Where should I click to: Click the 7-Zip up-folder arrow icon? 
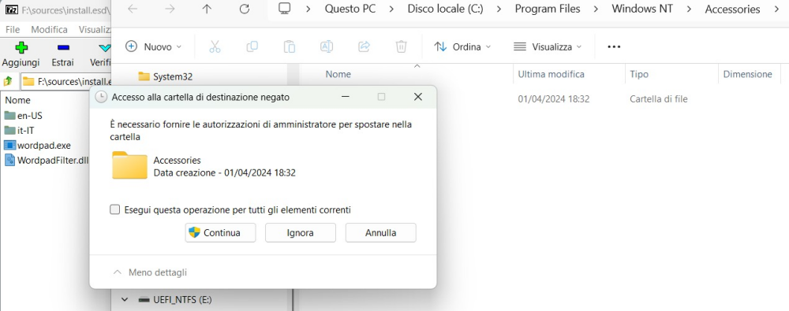8,81
